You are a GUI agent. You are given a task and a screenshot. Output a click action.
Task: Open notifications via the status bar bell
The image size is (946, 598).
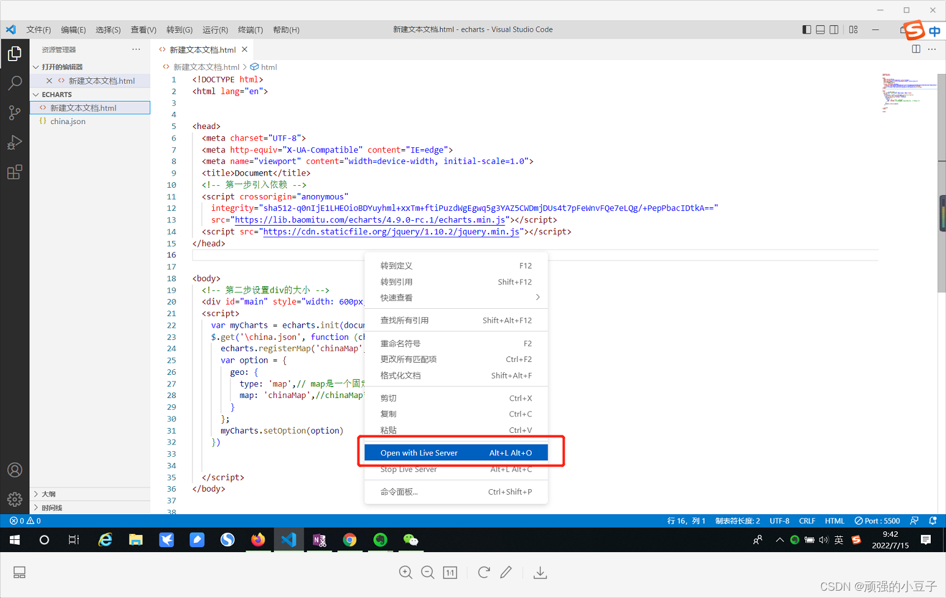pos(934,520)
